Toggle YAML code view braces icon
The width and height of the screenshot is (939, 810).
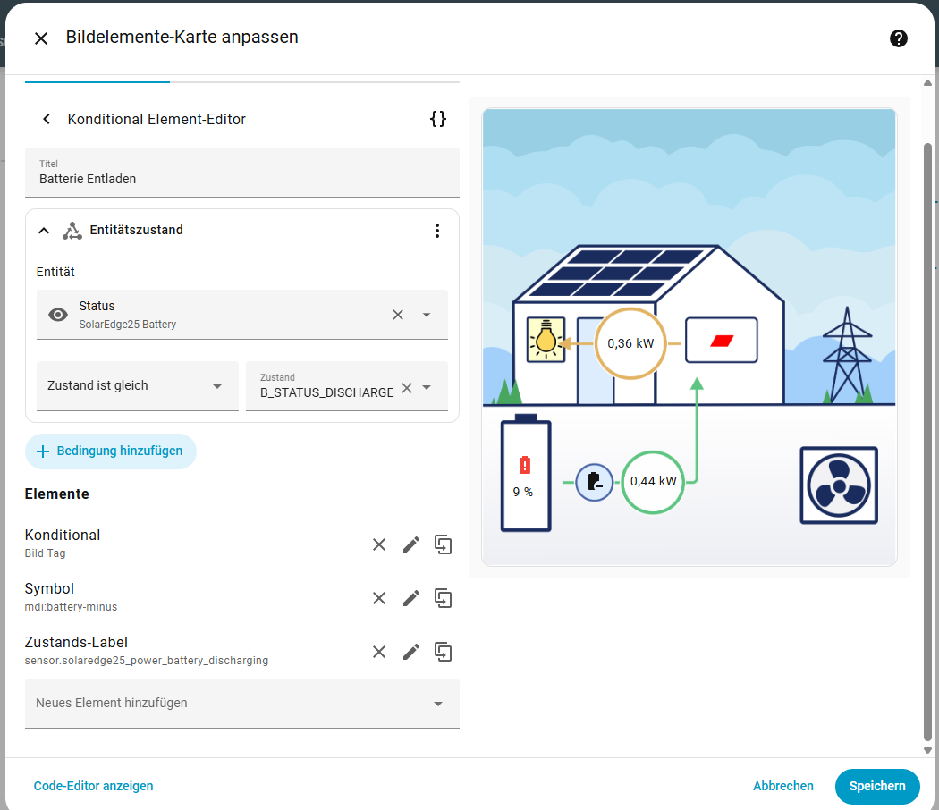tap(437, 119)
